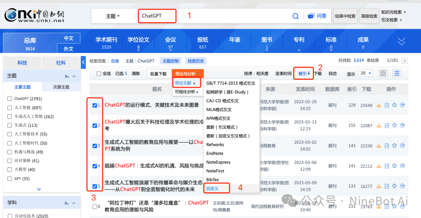
Task: Toggle the 全选 select-all checkbox
Action: pos(99,74)
